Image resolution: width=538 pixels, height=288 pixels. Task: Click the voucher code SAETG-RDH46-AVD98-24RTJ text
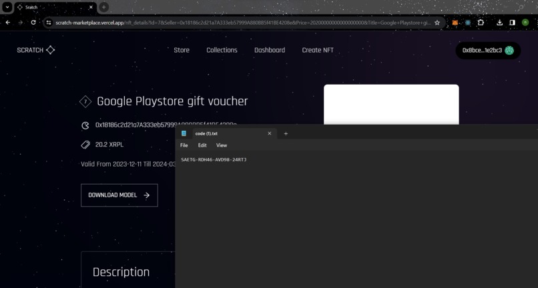click(x=214, y=160)
